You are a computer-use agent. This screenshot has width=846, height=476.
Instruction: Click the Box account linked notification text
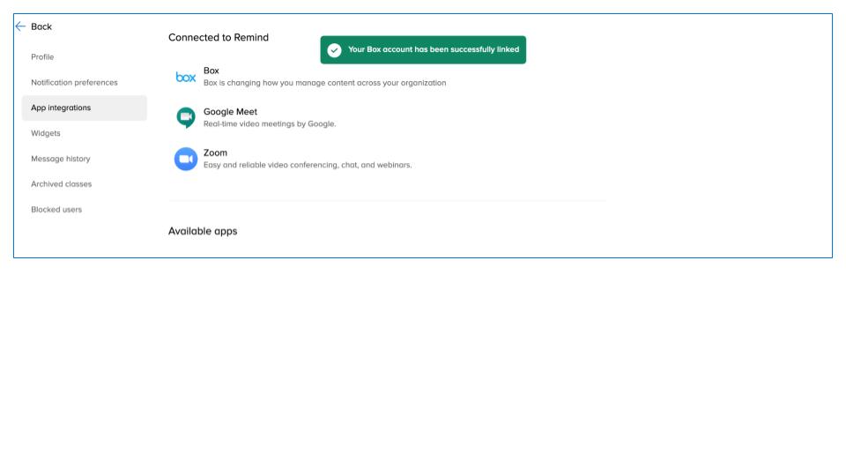tap(434, 50)
